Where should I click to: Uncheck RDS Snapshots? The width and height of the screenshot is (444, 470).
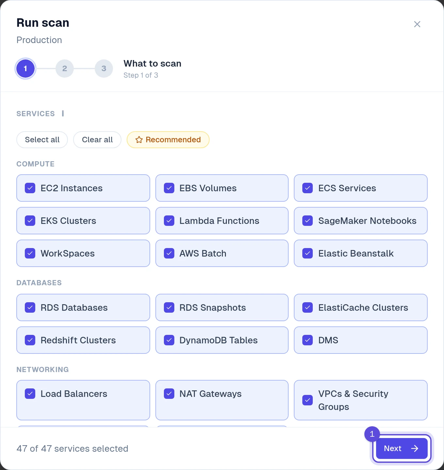click(169, 307)
